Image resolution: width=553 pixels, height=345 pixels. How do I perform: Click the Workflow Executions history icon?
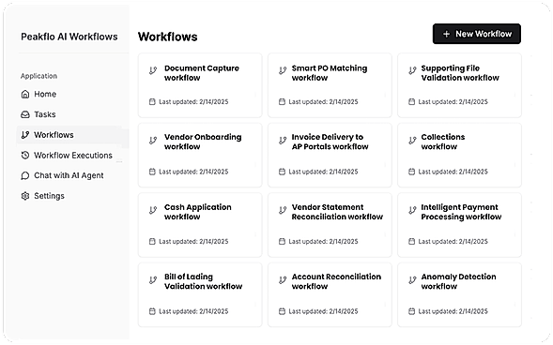25,156
